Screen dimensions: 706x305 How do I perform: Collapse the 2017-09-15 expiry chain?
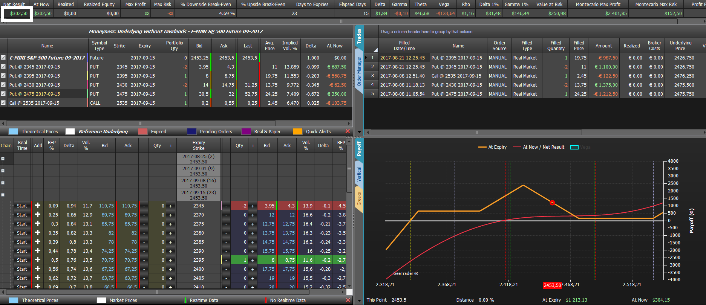click(3, 195)
